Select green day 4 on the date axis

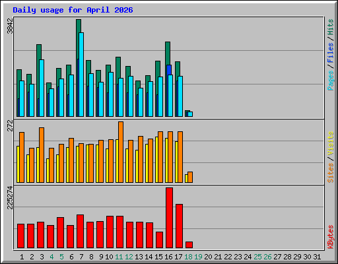(51, 257)
